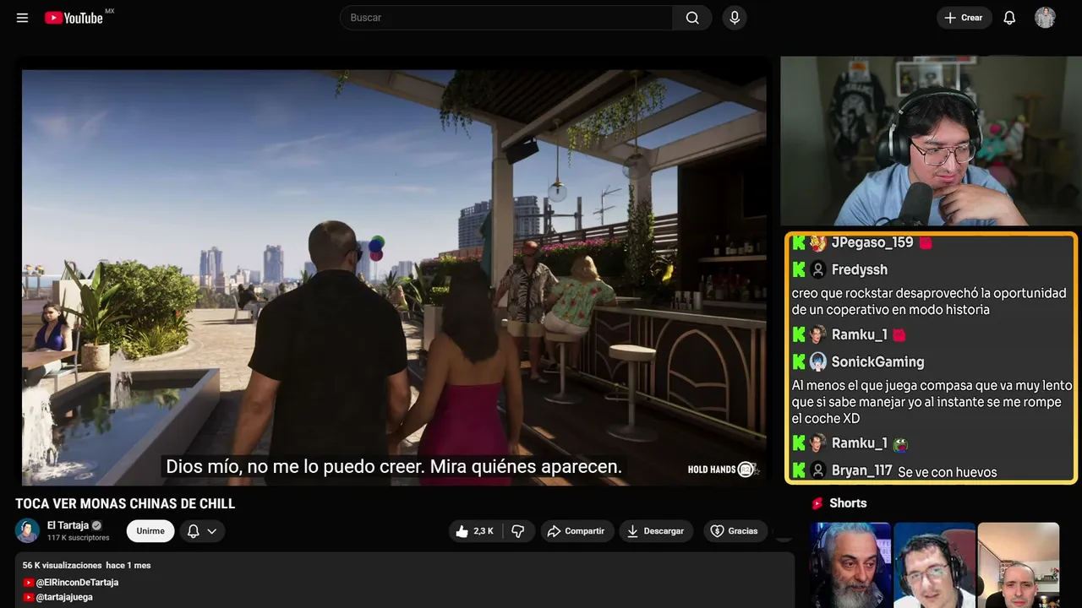
Task: Click the GTA gameplay video player
Action: tap(394, 277)
